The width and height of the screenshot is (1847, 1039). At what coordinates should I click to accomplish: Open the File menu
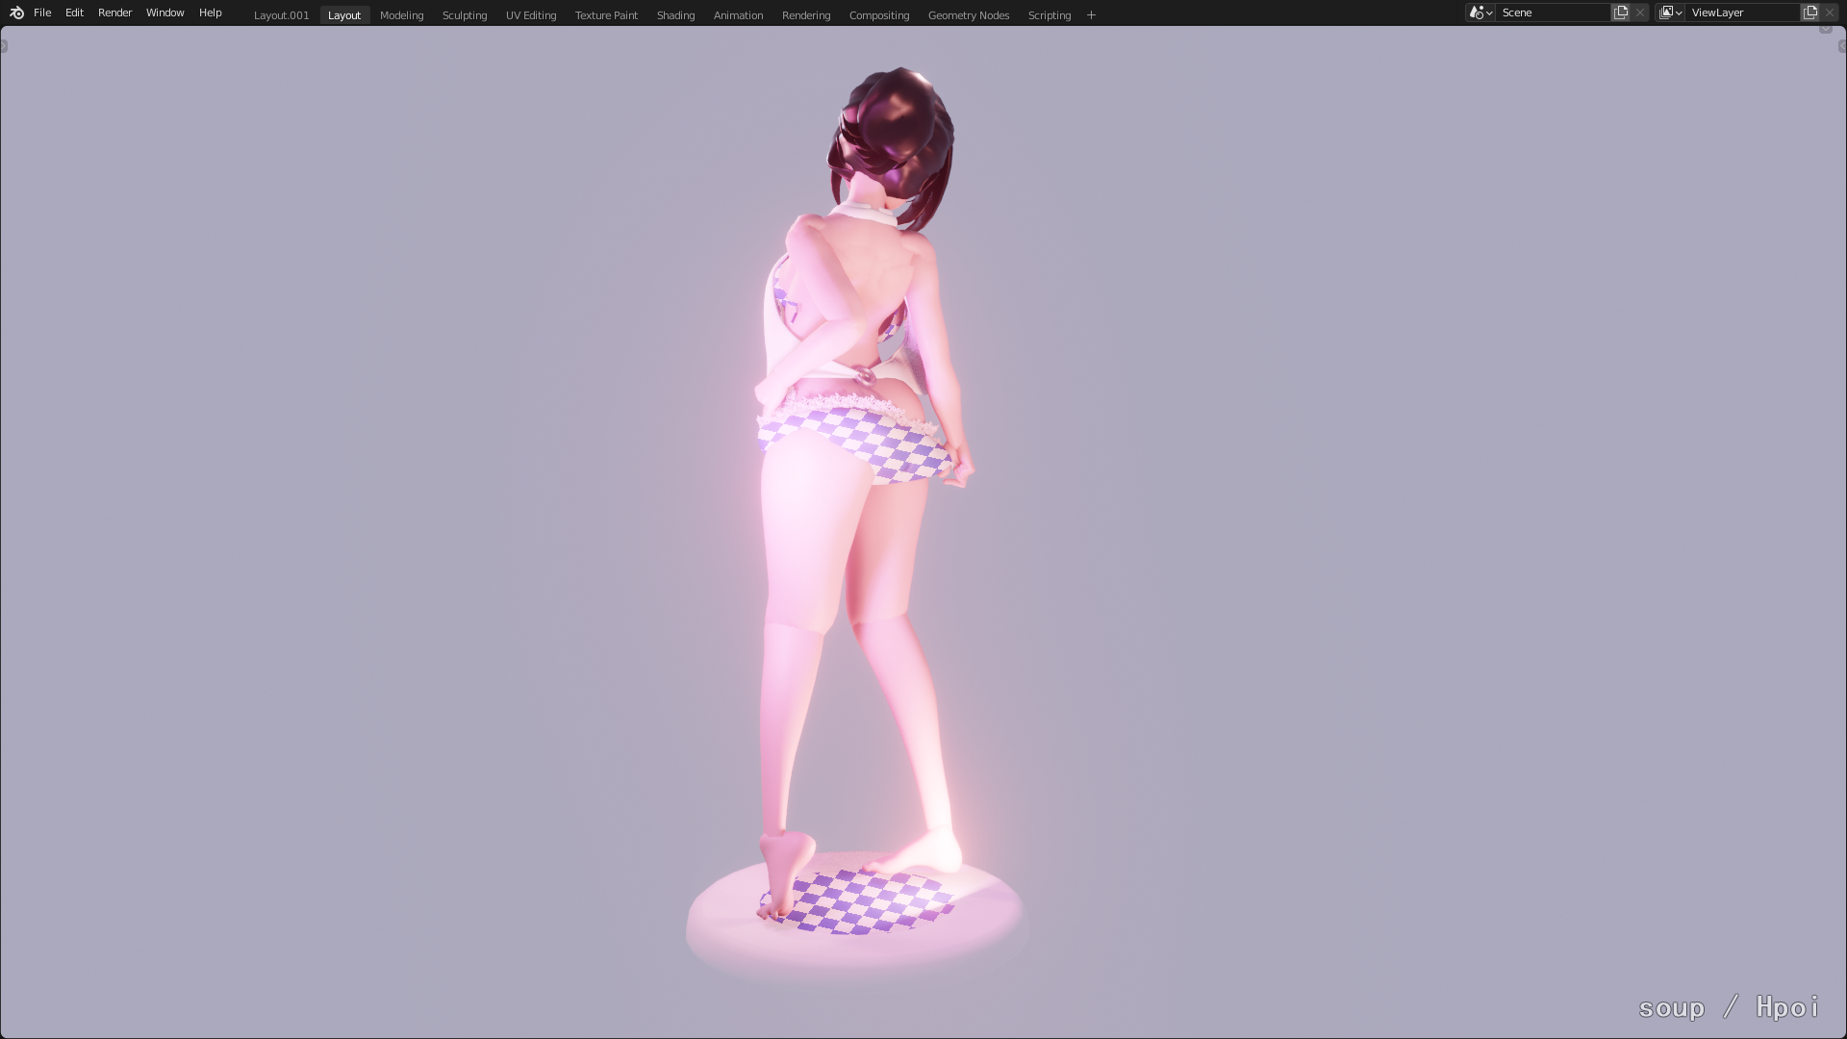click(x=42, y=13)
